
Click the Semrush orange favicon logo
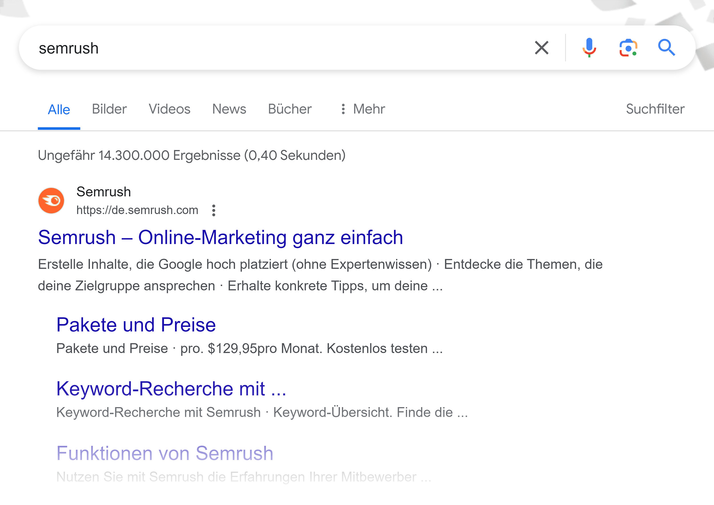51,201
